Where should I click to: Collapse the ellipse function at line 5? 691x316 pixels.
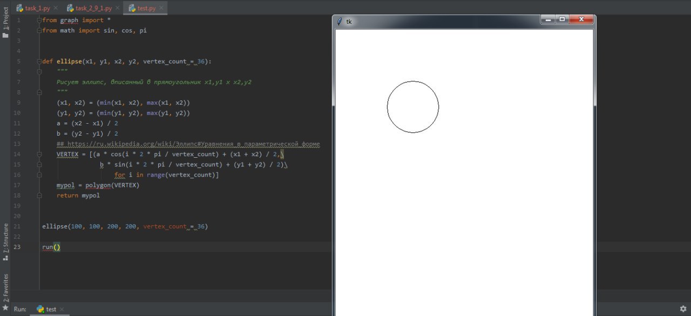point(39,62)
